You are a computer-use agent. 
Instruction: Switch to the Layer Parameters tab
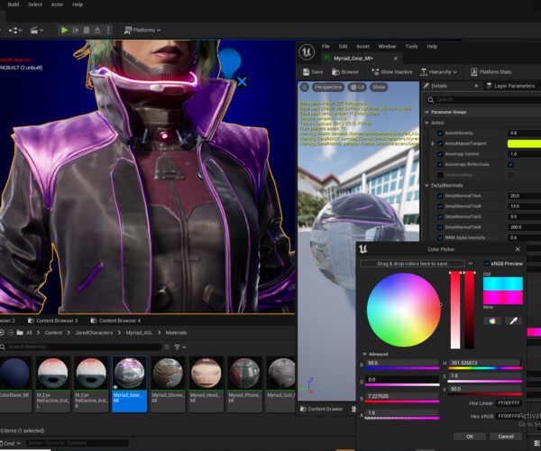pos(510,86)
